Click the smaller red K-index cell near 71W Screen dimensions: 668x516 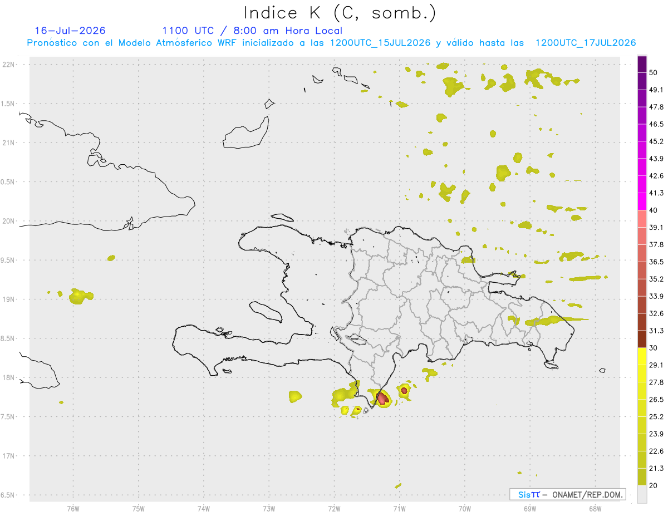pos(404,390)
